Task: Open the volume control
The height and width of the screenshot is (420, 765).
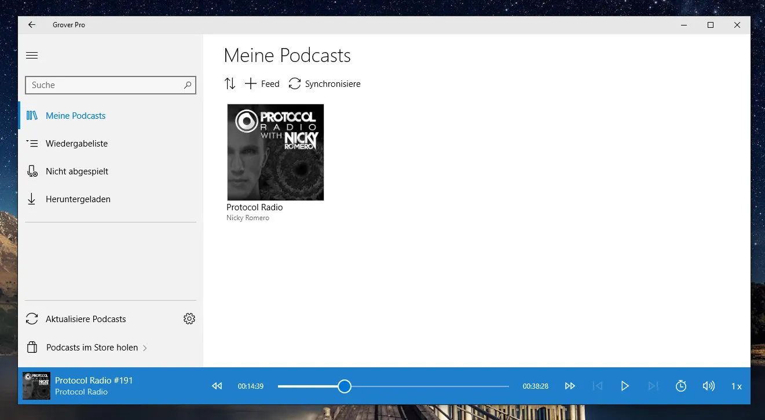Action: point(709,386)
